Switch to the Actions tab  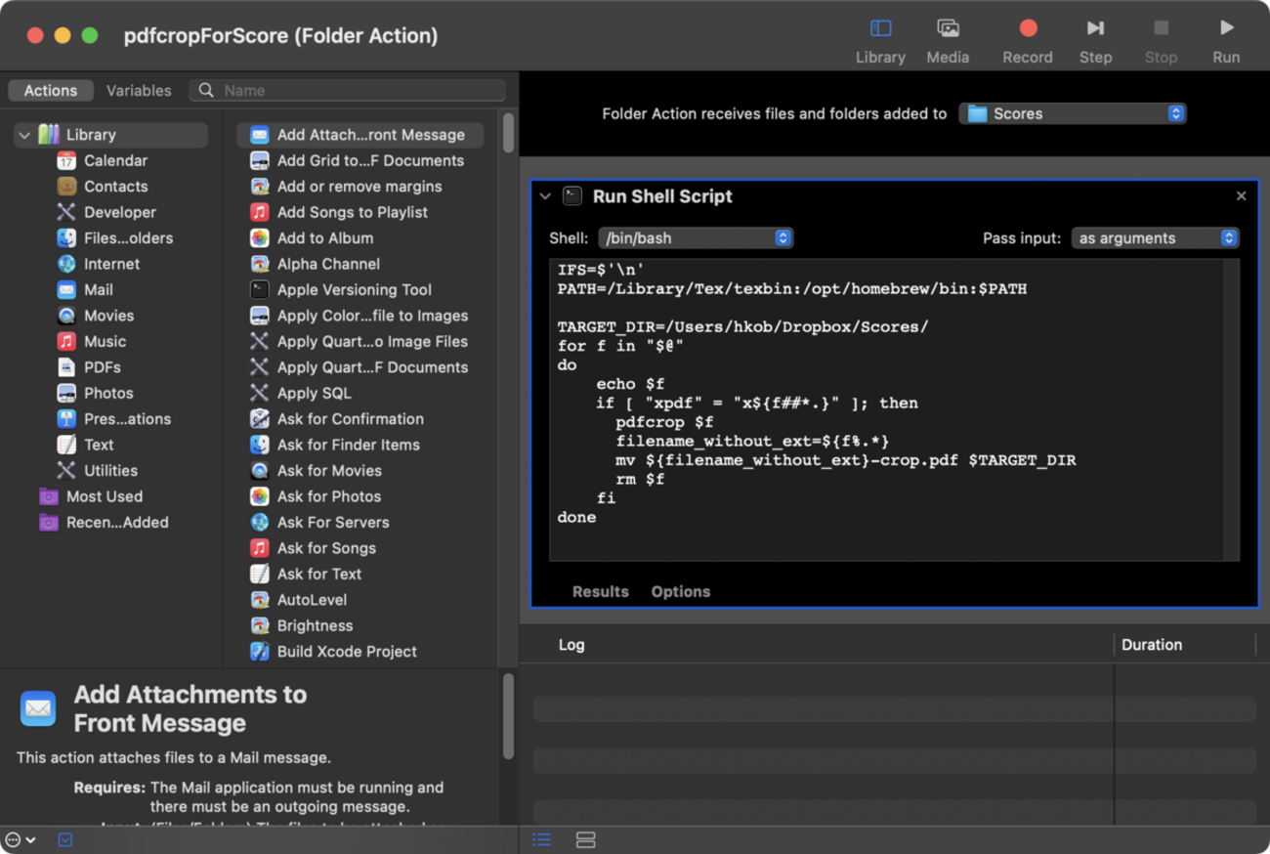[51, 90]
